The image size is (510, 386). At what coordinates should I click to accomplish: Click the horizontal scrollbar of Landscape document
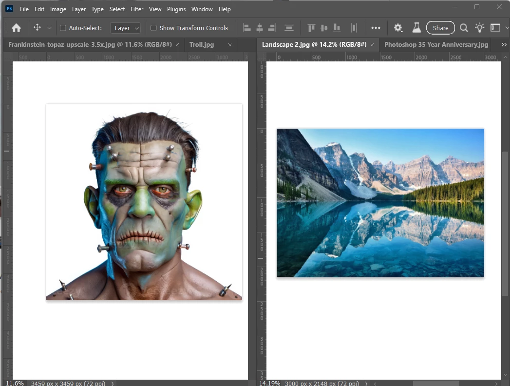[436, 384]
